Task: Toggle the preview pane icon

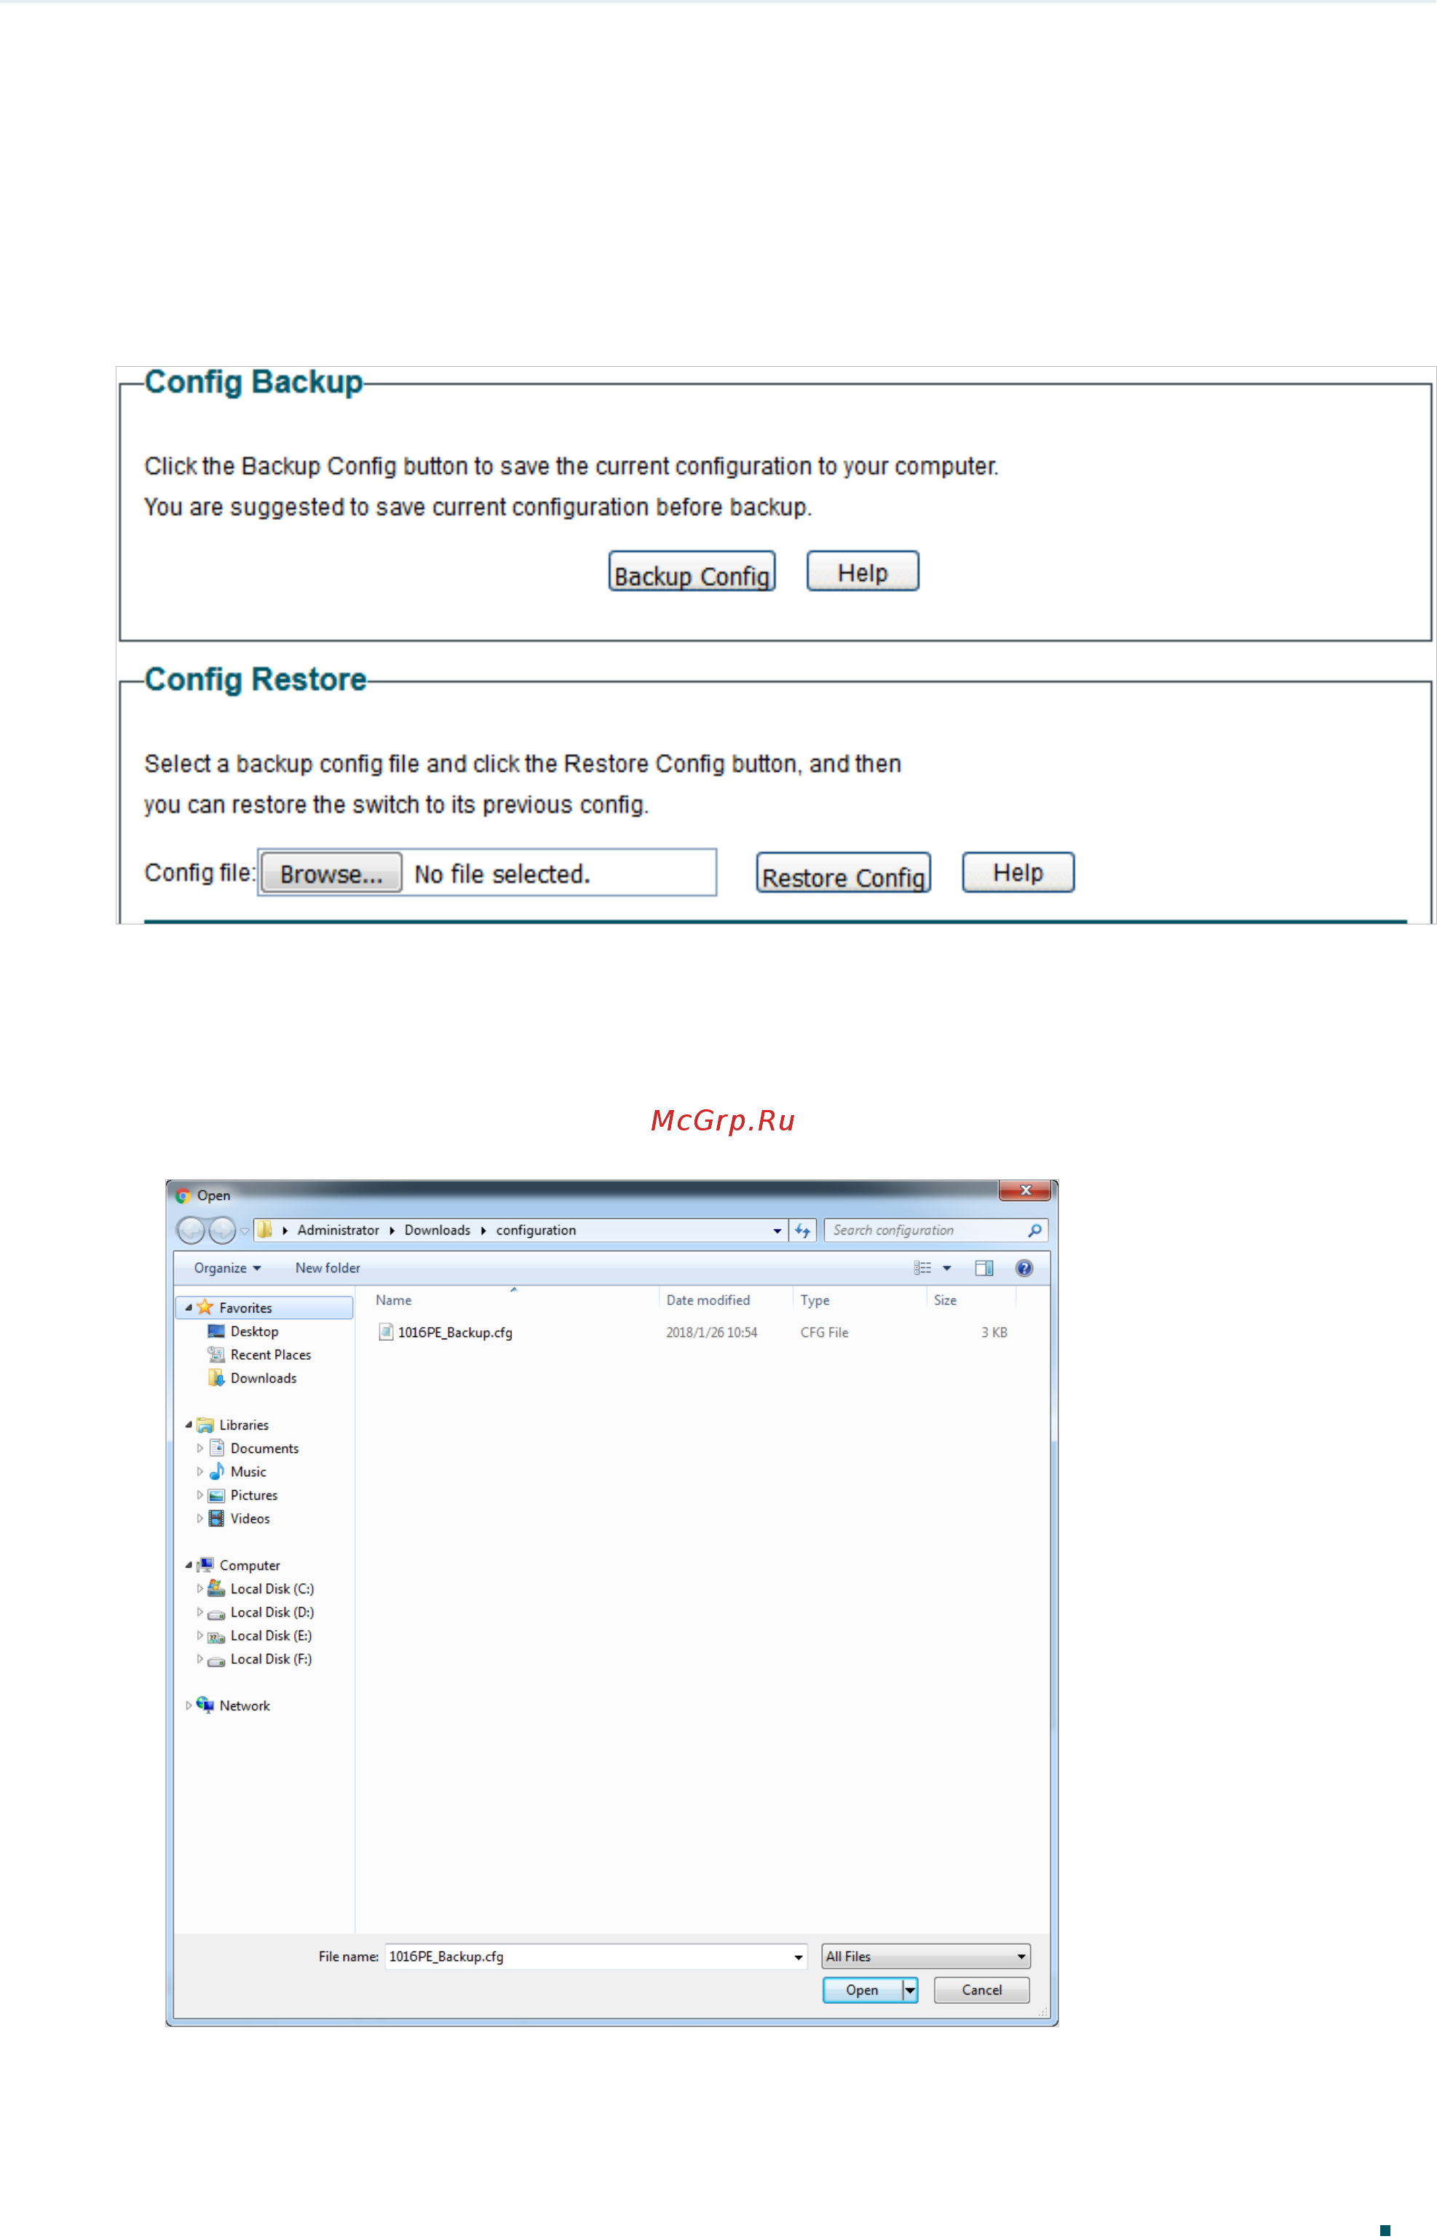Action: pyautogui.click(x=983, y=1268)
